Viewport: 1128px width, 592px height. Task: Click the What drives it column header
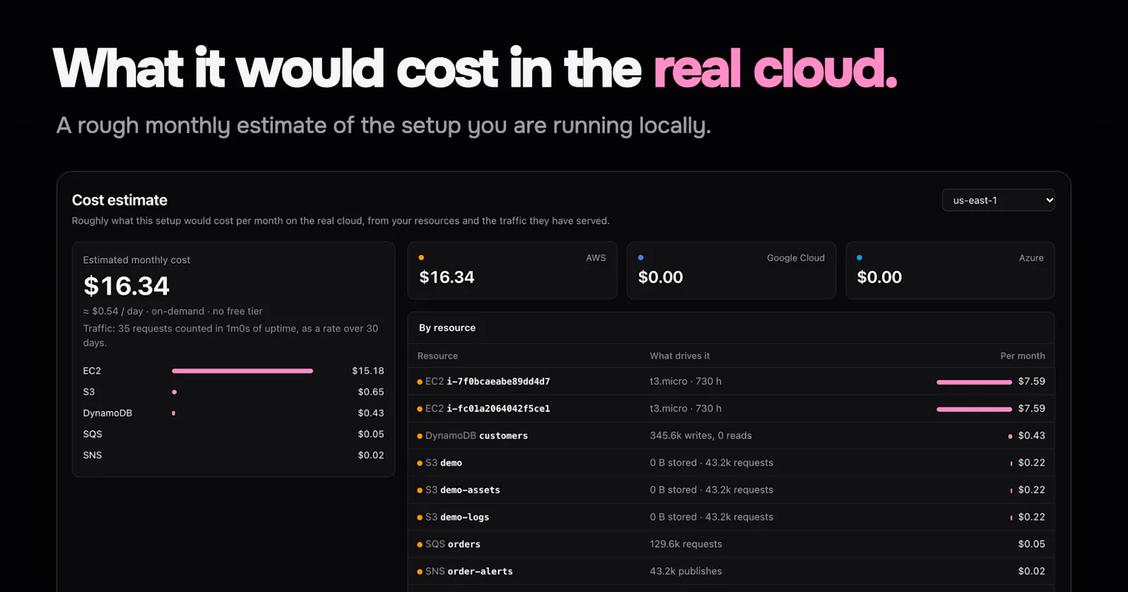680,356
